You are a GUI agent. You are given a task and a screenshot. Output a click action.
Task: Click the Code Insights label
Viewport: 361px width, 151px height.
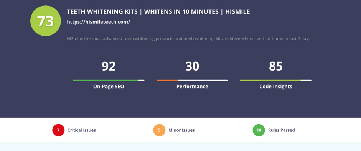click(276, 87)
